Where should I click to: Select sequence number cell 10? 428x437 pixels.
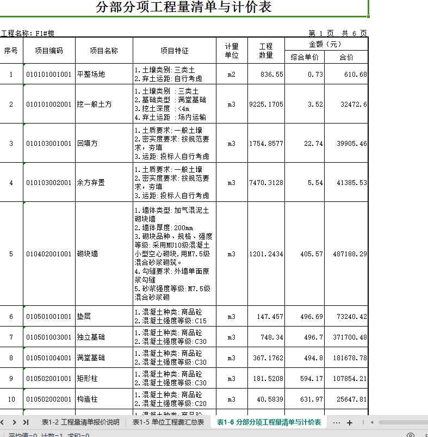[x=11, y=399]
